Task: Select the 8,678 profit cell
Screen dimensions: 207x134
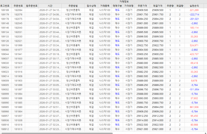Action: (x=194, y=81)
